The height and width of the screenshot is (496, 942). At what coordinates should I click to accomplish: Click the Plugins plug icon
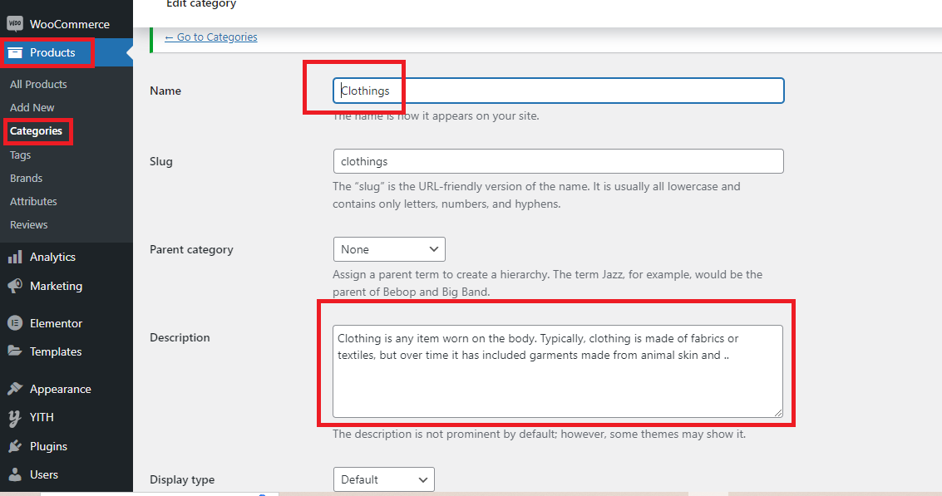pos(15,446)
